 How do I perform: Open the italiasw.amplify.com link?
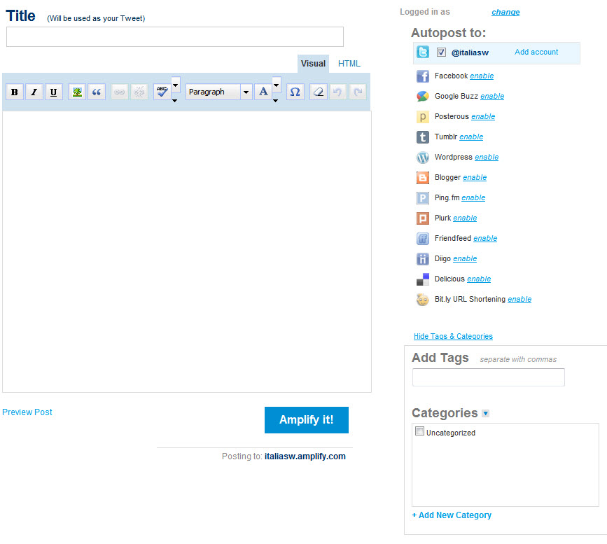coord(305,456)
